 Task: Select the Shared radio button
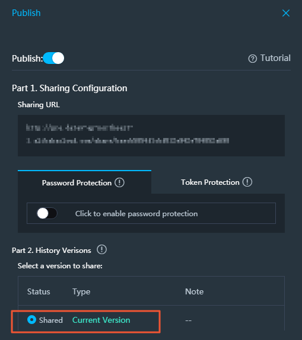coord(31,320)
